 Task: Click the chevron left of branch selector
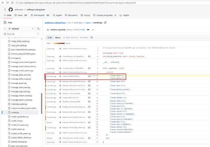click(5, 29)
